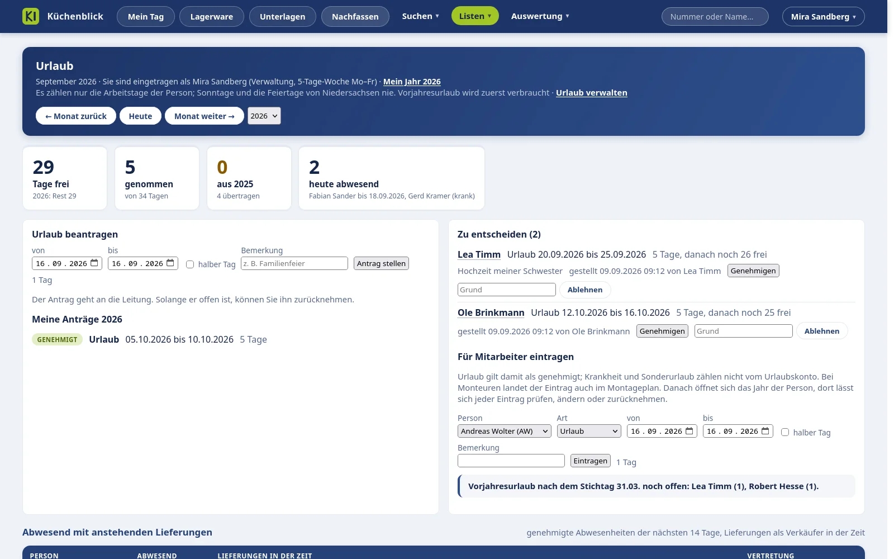Approve Lea Timm's request with Genehmigen
Viewport: 894px width, 559px height.
(x=753, y=271)
